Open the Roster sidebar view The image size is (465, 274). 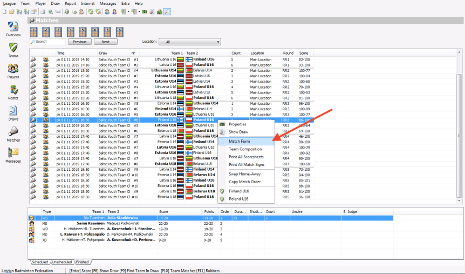(13, 92)
